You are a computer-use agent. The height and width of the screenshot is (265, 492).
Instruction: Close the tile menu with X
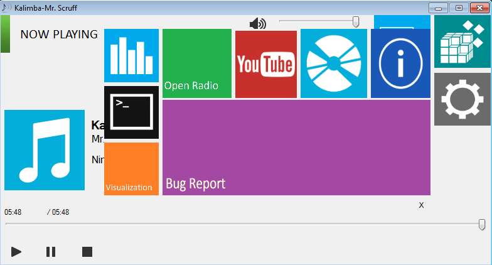pyautogui.click(x=421, y=205)
